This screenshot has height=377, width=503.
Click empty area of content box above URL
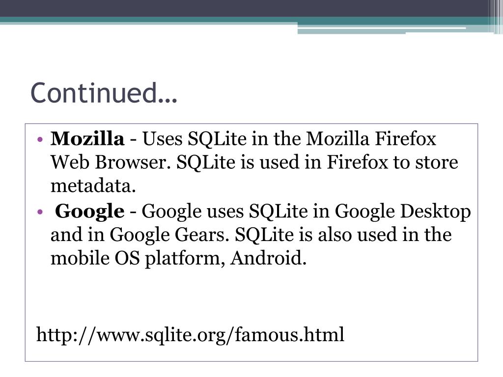(x=251, y=295)
